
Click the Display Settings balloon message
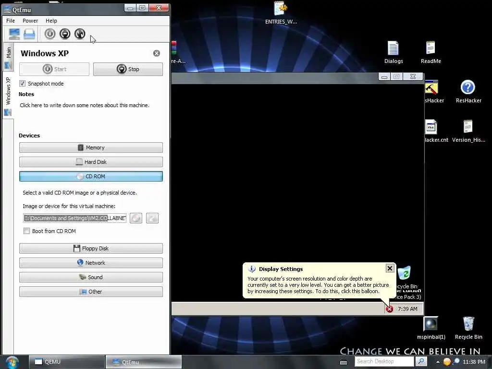318,285
